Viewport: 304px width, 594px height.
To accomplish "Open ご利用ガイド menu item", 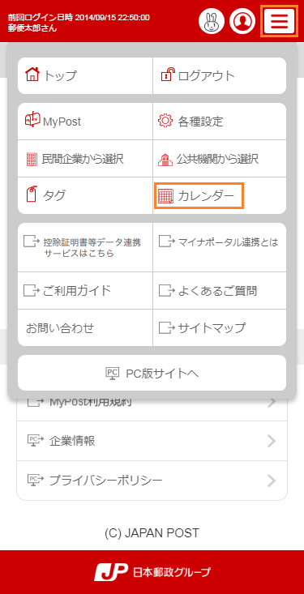I will click(85, 291).
